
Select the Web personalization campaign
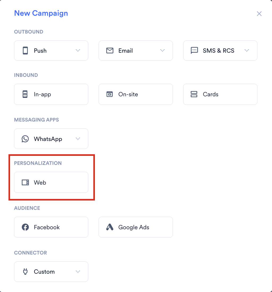pos(51,182)
